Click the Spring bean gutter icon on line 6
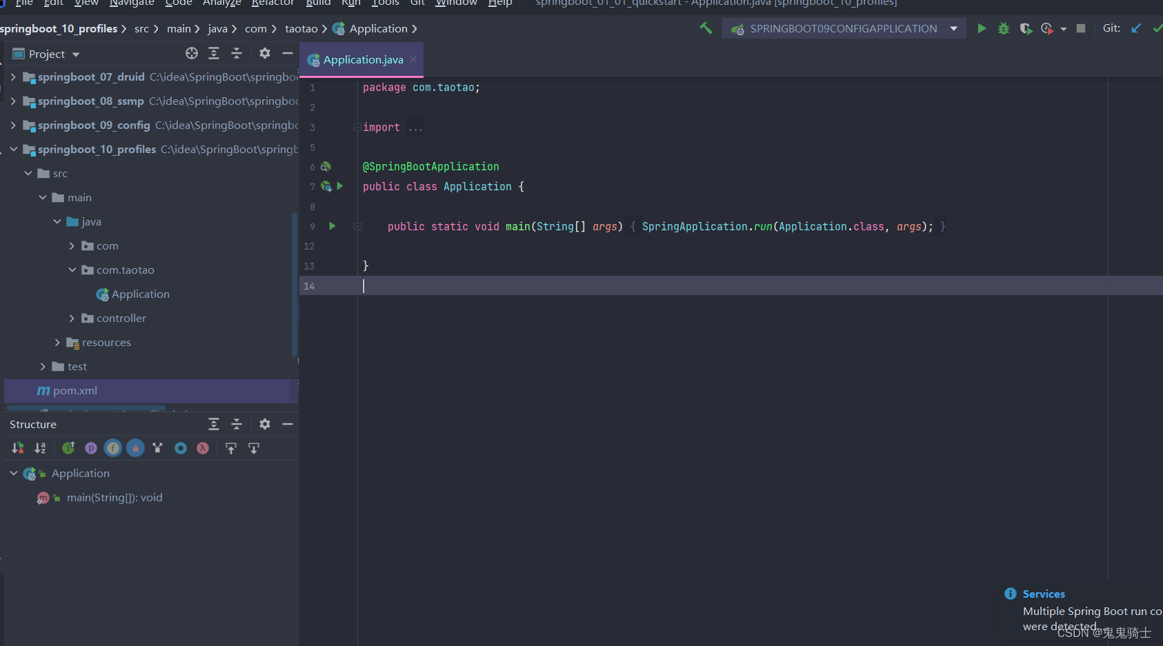1163x646 pixels. point(326,167)
